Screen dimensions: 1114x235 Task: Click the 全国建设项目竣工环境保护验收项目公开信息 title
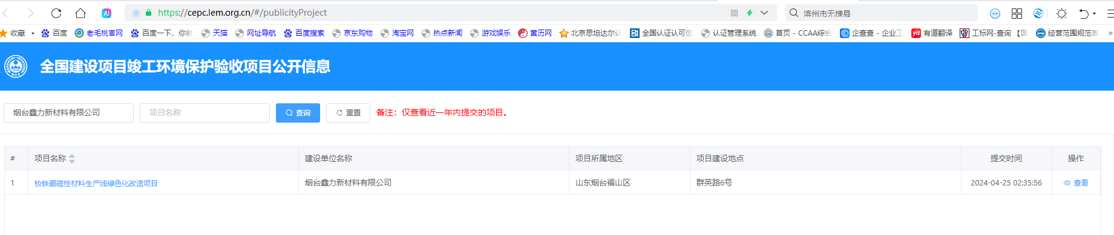pyautogui.click(x=185, y=66)
